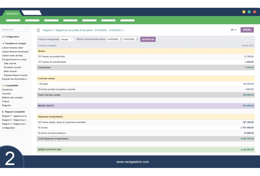The image size is (260, 176).
Task: Click the Configuration gear icon in the sidebar
Action: tap(3, 37)
